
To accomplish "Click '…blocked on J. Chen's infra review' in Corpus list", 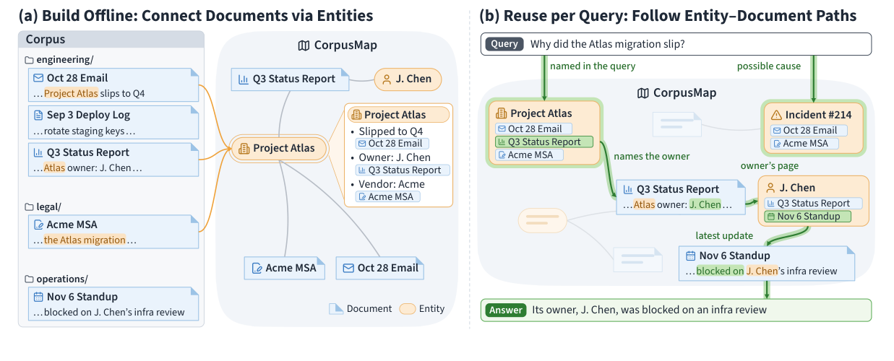I will (108, 313).
